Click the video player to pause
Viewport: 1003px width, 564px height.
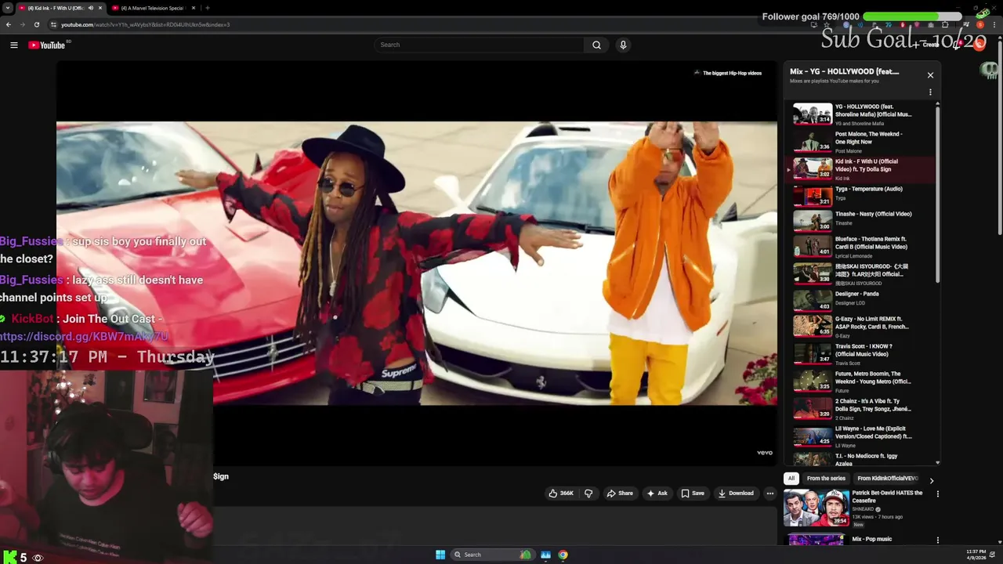pyautogui.click(x=417, y=263)
